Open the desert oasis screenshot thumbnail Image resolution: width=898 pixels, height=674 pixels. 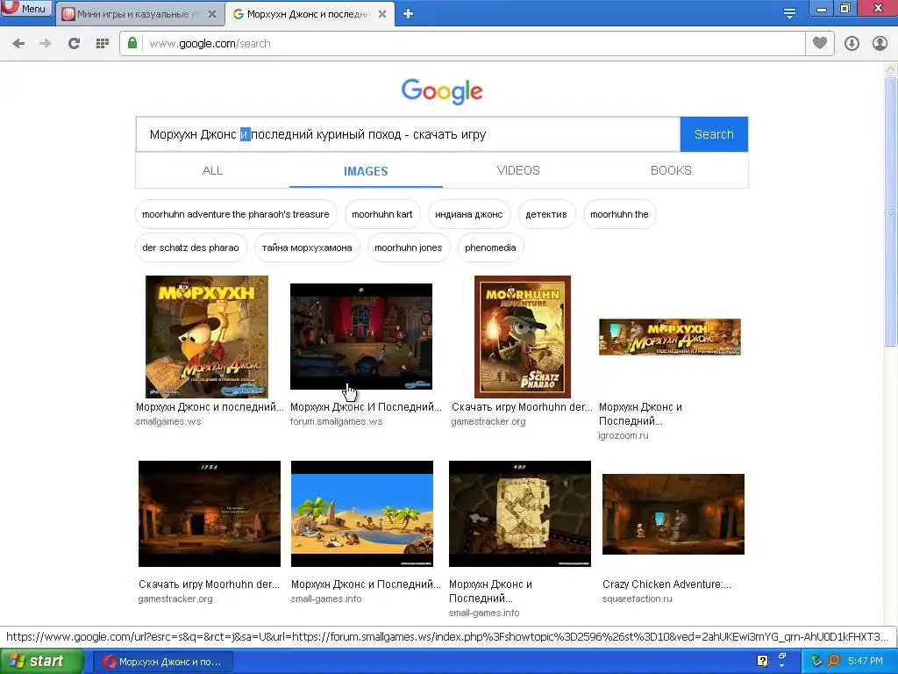[x=362, y=513]
